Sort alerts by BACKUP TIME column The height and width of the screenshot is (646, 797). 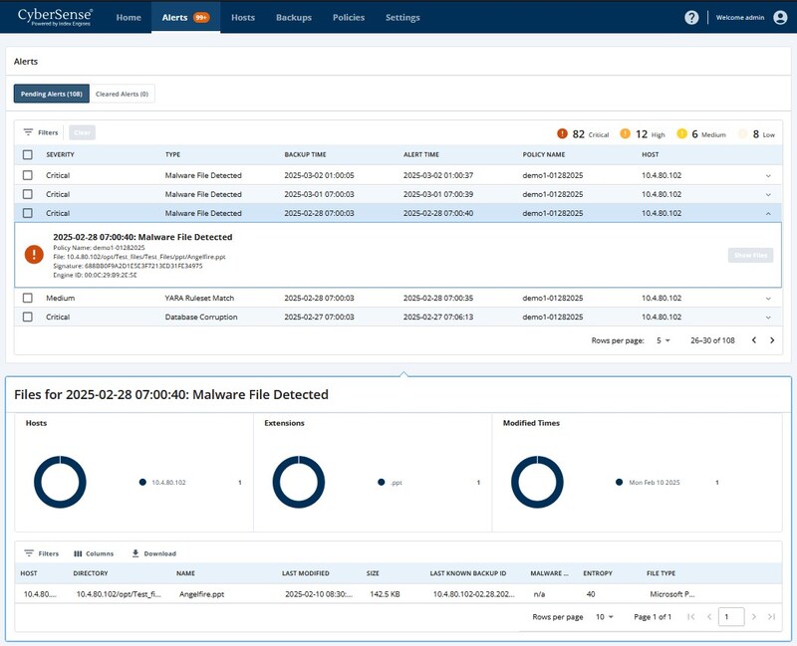pyautogui.click(x=305, y=154)
